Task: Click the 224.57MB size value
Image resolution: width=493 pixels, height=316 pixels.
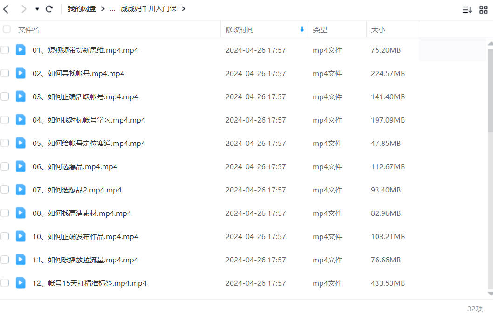Action: tap(388, 73)
